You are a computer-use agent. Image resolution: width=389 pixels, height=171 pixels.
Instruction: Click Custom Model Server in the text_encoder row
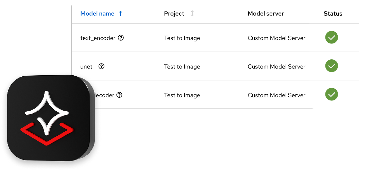point(276,38)
